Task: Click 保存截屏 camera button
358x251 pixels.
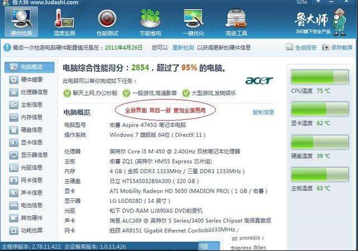Action: click(337, 47)
